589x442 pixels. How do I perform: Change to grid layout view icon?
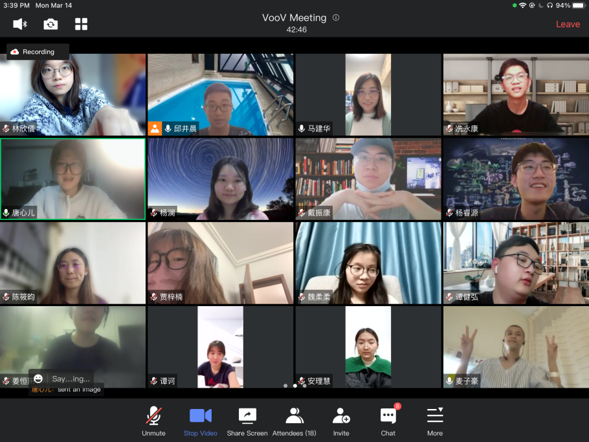81,24
